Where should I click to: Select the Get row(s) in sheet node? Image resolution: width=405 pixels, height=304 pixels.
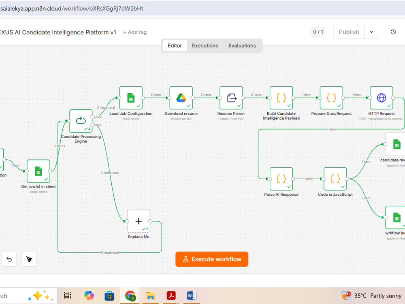click(38, 171)
